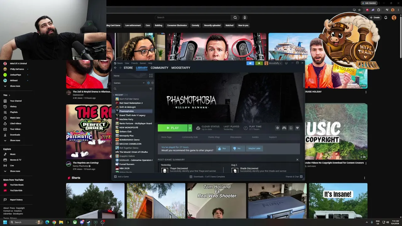Open Community Hub link
The height and width of the screenshot is (226, 402).
click(x=190, y=137)
